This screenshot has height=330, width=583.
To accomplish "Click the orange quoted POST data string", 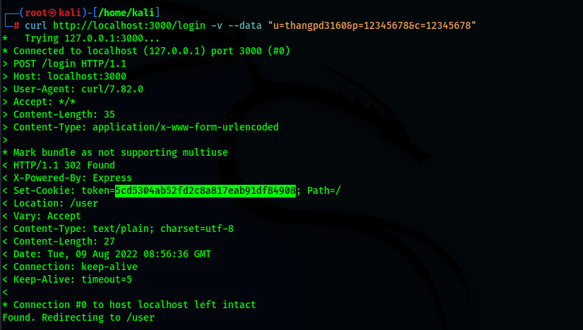I will click(x=371, y=25).
